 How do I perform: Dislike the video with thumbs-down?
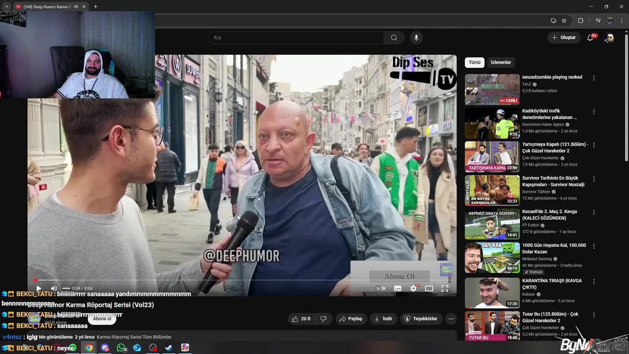(323, 319)
